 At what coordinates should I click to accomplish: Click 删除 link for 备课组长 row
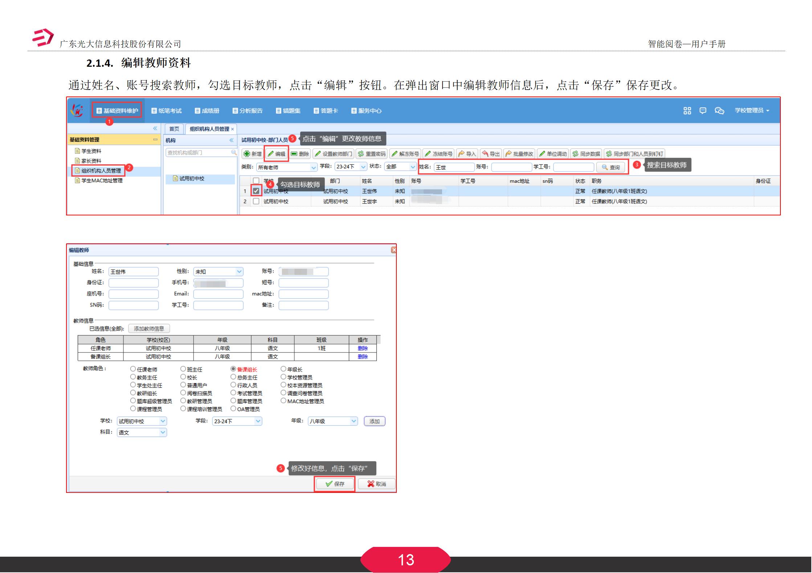[363, 356]
